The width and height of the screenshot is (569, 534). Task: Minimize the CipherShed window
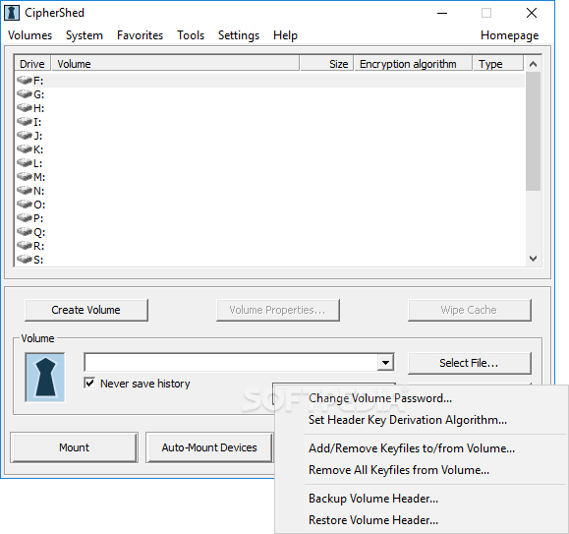pos(442,13)
